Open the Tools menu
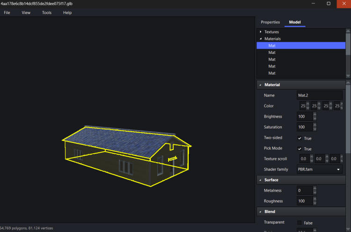 click(x=47, y=13)
